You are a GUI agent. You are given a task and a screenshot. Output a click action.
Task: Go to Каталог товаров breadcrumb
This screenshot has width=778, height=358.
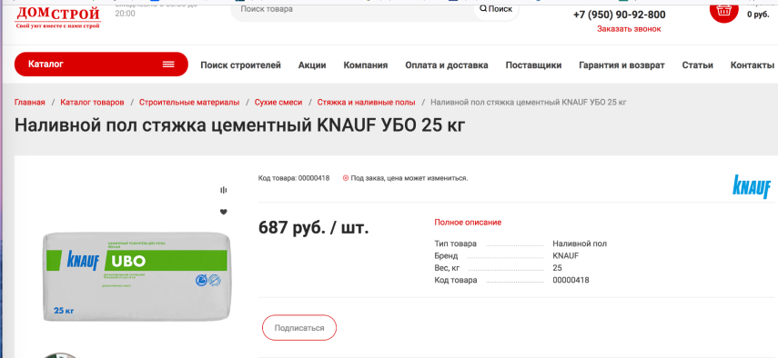pos(92,103)
